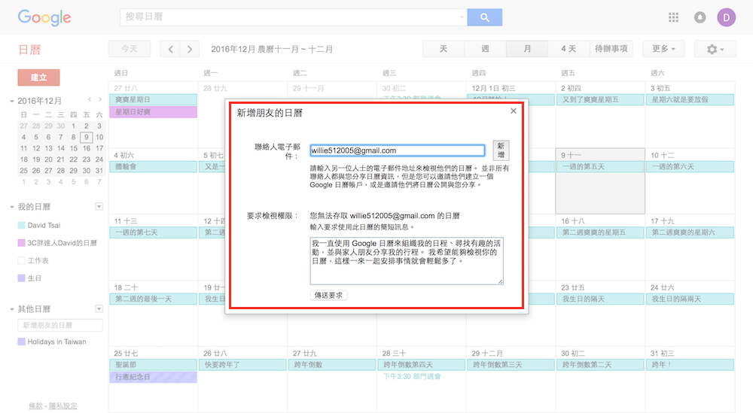
Task: Click the blue search magnifier button
Action: click(x=484, y=17)
